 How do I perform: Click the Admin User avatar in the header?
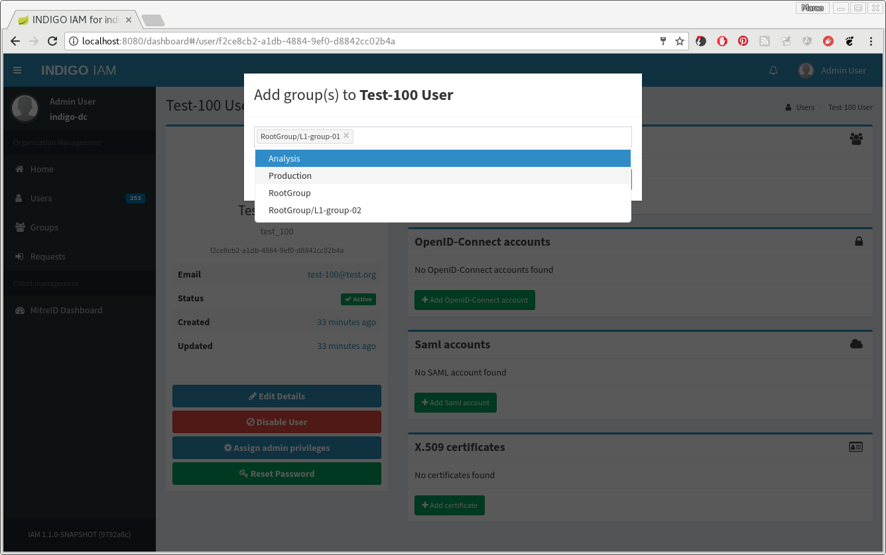point(806,70)
